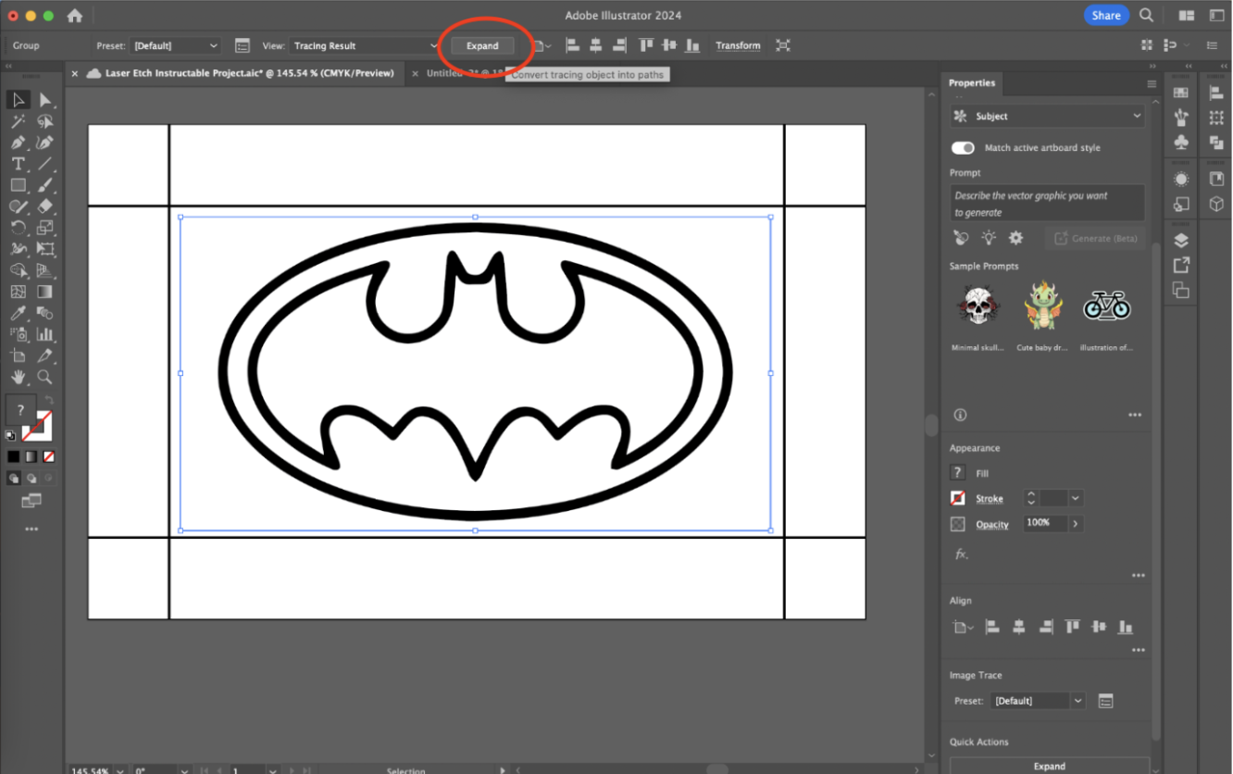Click the Prompt description text field

pos(1048,204)
